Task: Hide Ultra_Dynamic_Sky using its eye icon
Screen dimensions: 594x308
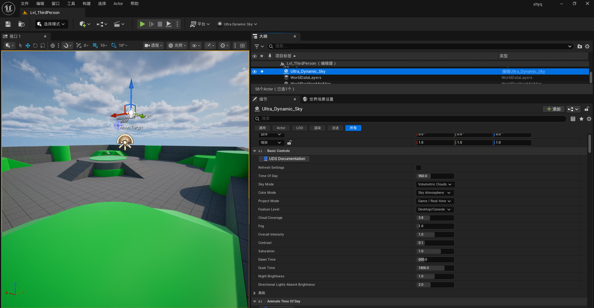Action: click(x=255, y=72)
